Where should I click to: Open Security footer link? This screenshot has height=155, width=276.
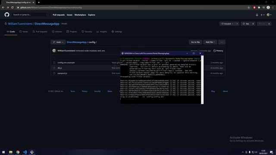97,91
